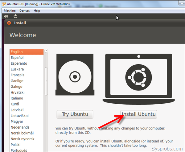Image resolution: width=185 pixels, height=152 pixels.
Task: Select English in the language list
Action: coord(27,52)
